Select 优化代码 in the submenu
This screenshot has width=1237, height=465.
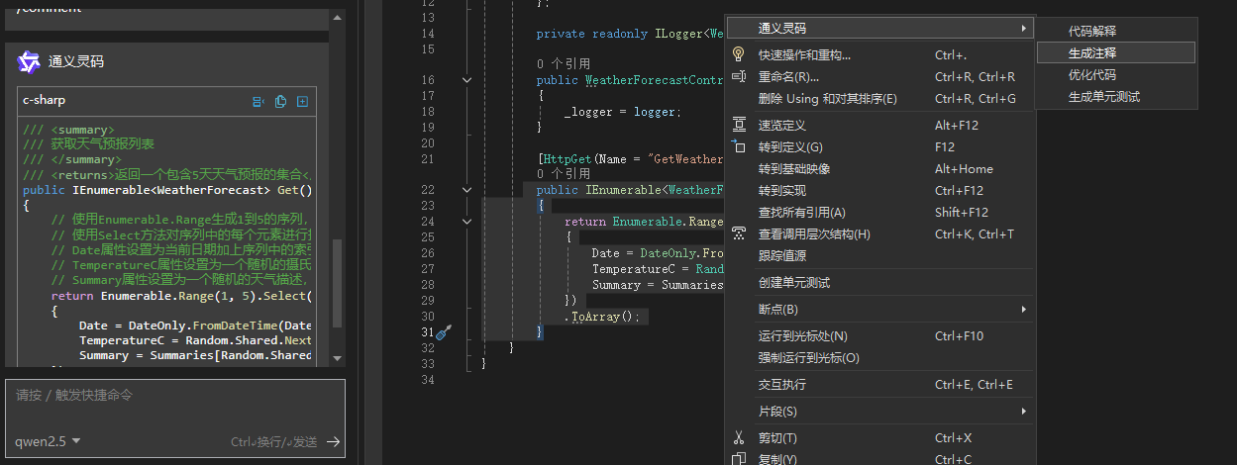click(1116, 75)
